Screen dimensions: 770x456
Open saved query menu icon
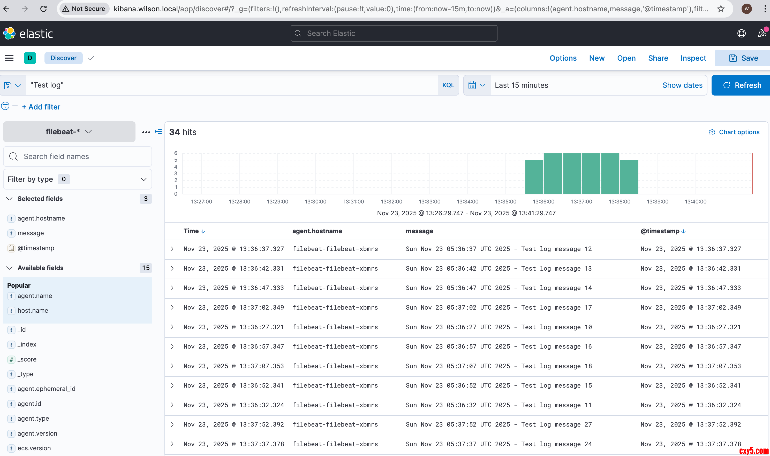click(x=13, y=85)
